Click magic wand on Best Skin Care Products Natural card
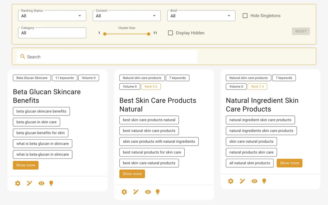The image size is (328, 205). tap(136, 192)
